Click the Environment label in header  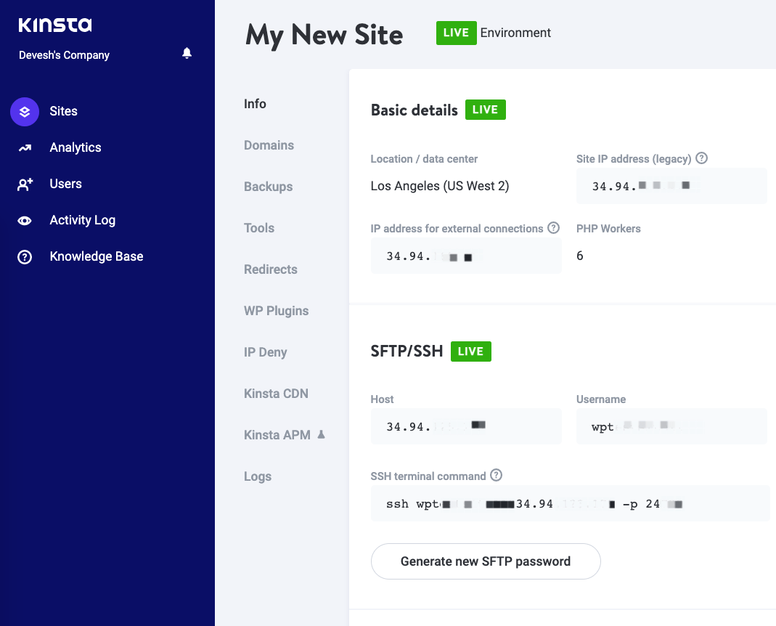515,33
